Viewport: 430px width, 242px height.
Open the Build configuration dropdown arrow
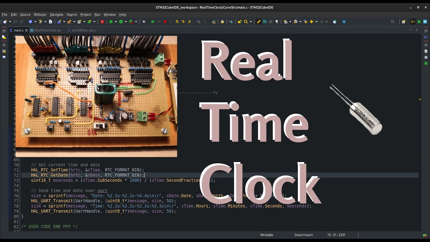tap(45, 22)
